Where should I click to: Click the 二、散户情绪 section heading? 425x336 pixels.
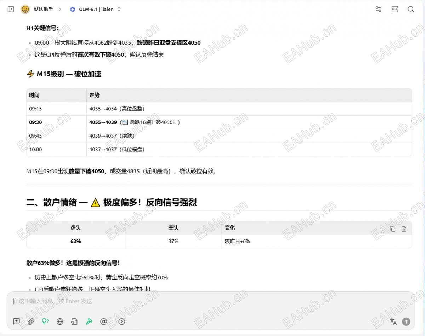[112, 202]
